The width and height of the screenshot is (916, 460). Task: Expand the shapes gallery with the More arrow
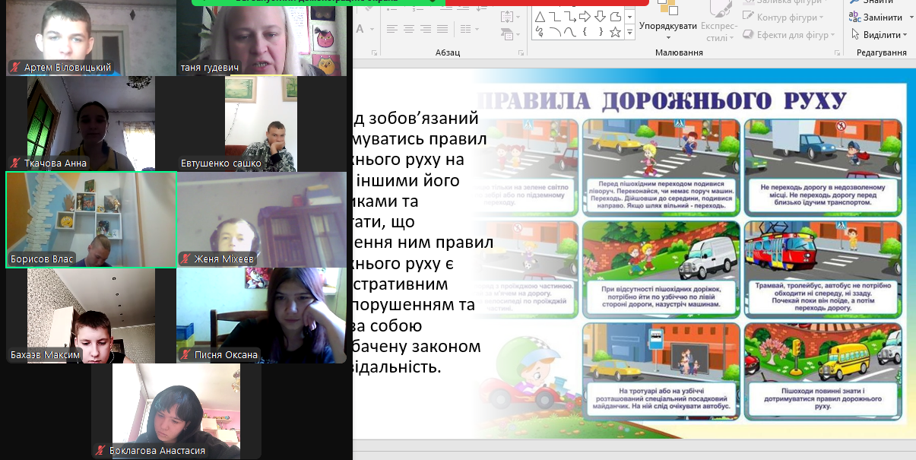click(629, 33)
